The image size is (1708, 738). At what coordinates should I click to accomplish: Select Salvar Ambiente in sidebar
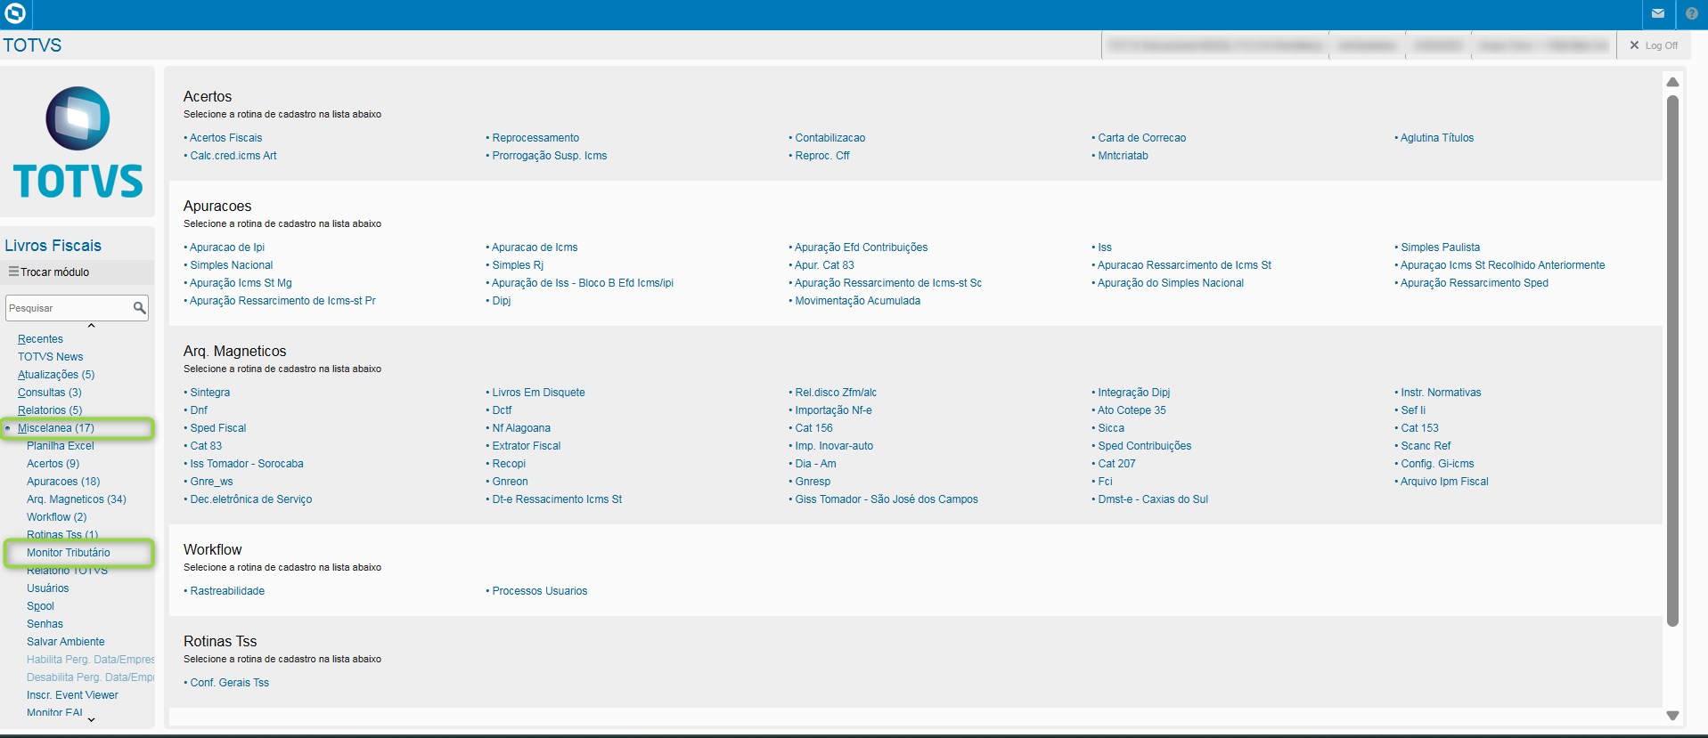(66, 642)
